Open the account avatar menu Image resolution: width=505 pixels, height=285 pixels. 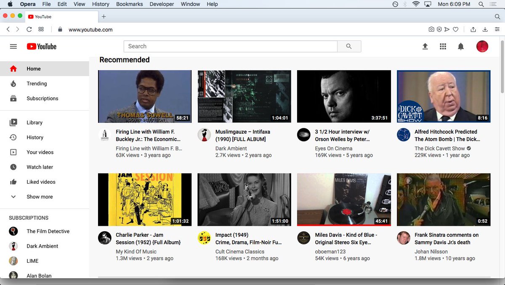pos(482,46)
